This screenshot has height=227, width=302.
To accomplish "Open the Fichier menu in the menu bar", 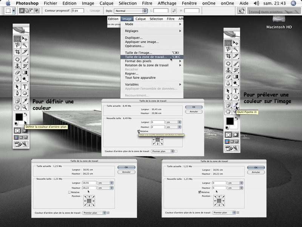I will click(51, 3).
